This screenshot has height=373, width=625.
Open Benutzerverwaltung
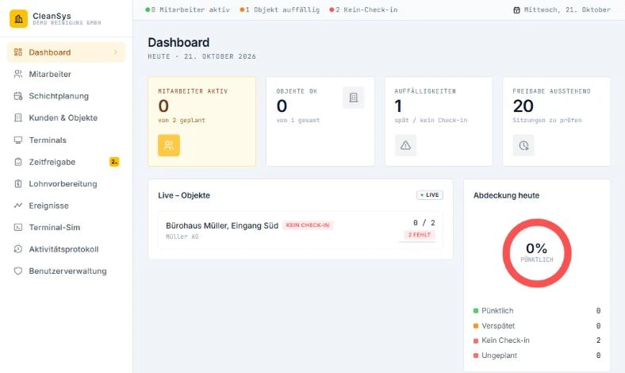click(x=66, y=271)
